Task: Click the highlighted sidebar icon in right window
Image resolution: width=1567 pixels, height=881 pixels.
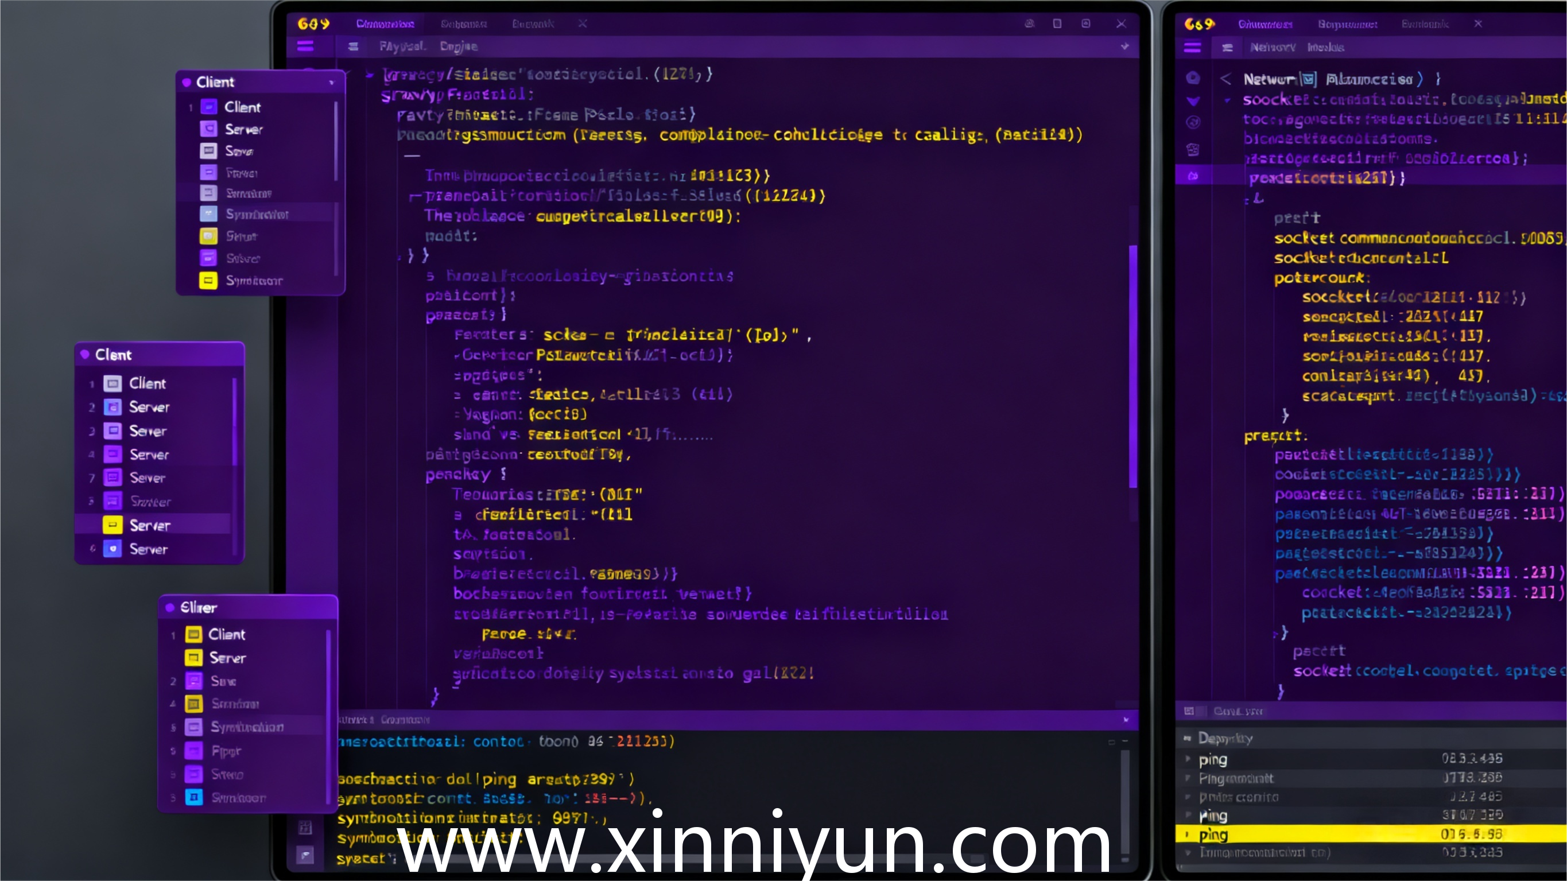Action: [1193, 176]
